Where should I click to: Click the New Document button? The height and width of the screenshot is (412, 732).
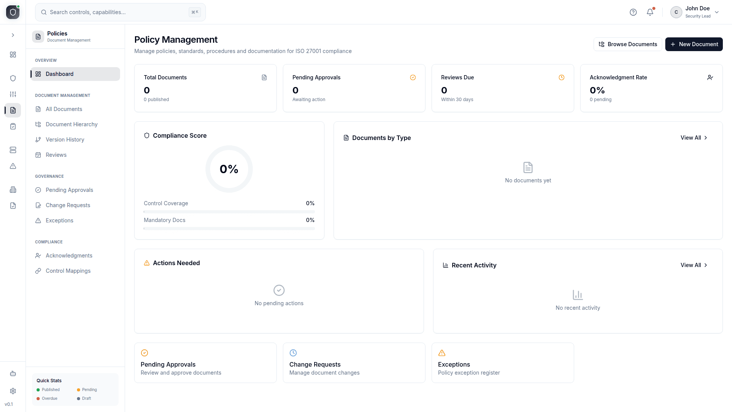click(693, 44)
